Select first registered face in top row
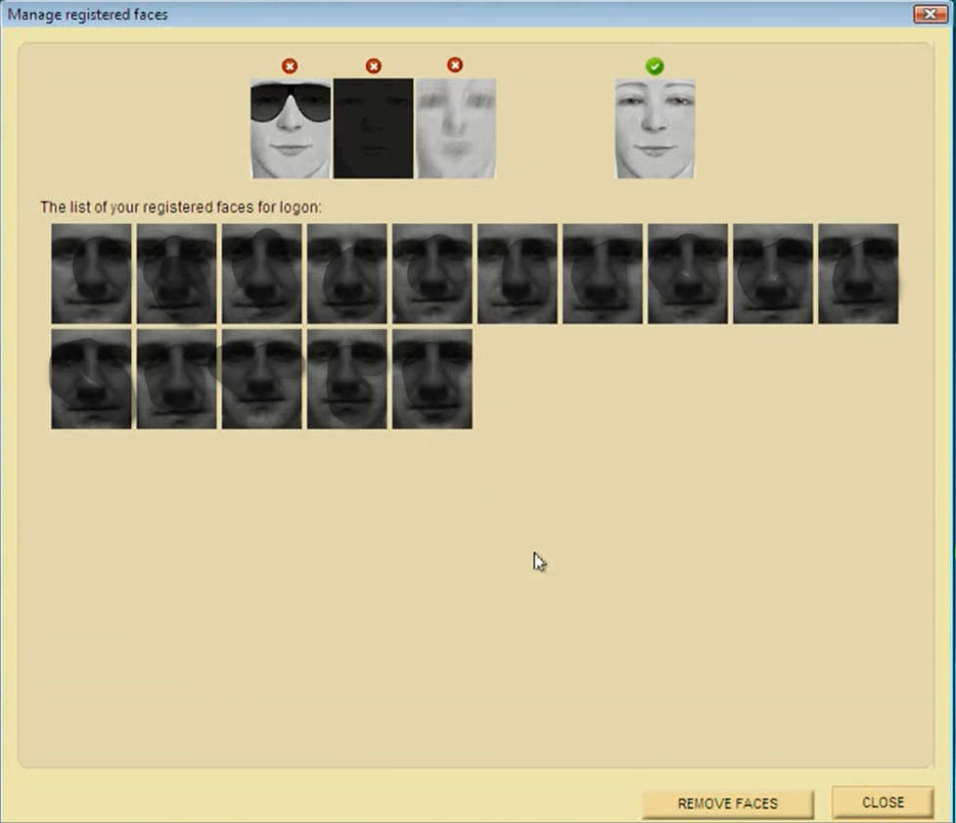The image size is (956, 823). pos(91,274)
